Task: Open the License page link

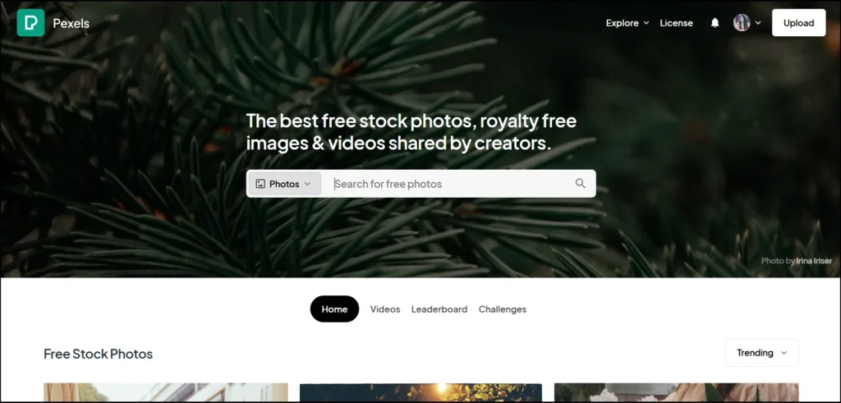Action: (x=676, y=23)
